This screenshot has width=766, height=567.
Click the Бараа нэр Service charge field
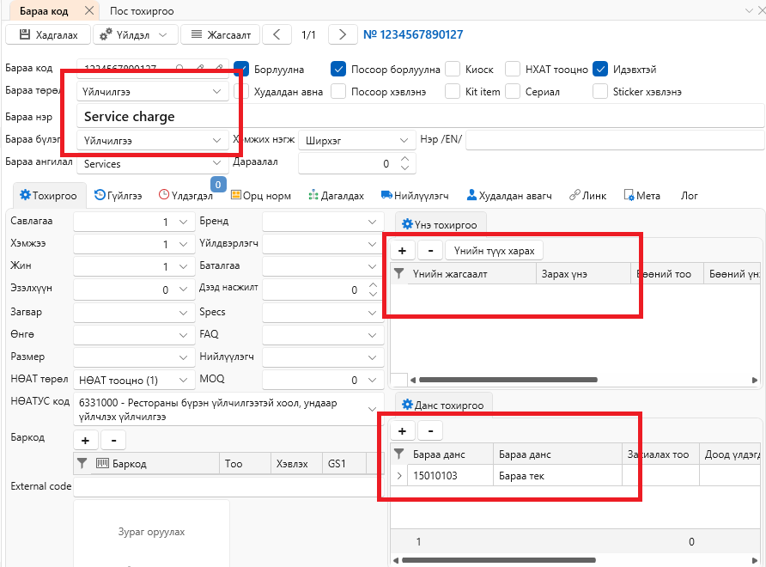[420, 116]
